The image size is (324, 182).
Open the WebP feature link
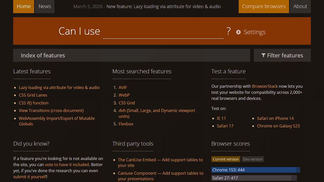pyautogui.click(x=124, y=95)
